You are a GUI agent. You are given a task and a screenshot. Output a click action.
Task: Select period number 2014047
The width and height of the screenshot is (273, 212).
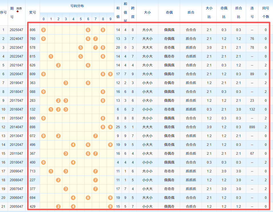[16, 127]
